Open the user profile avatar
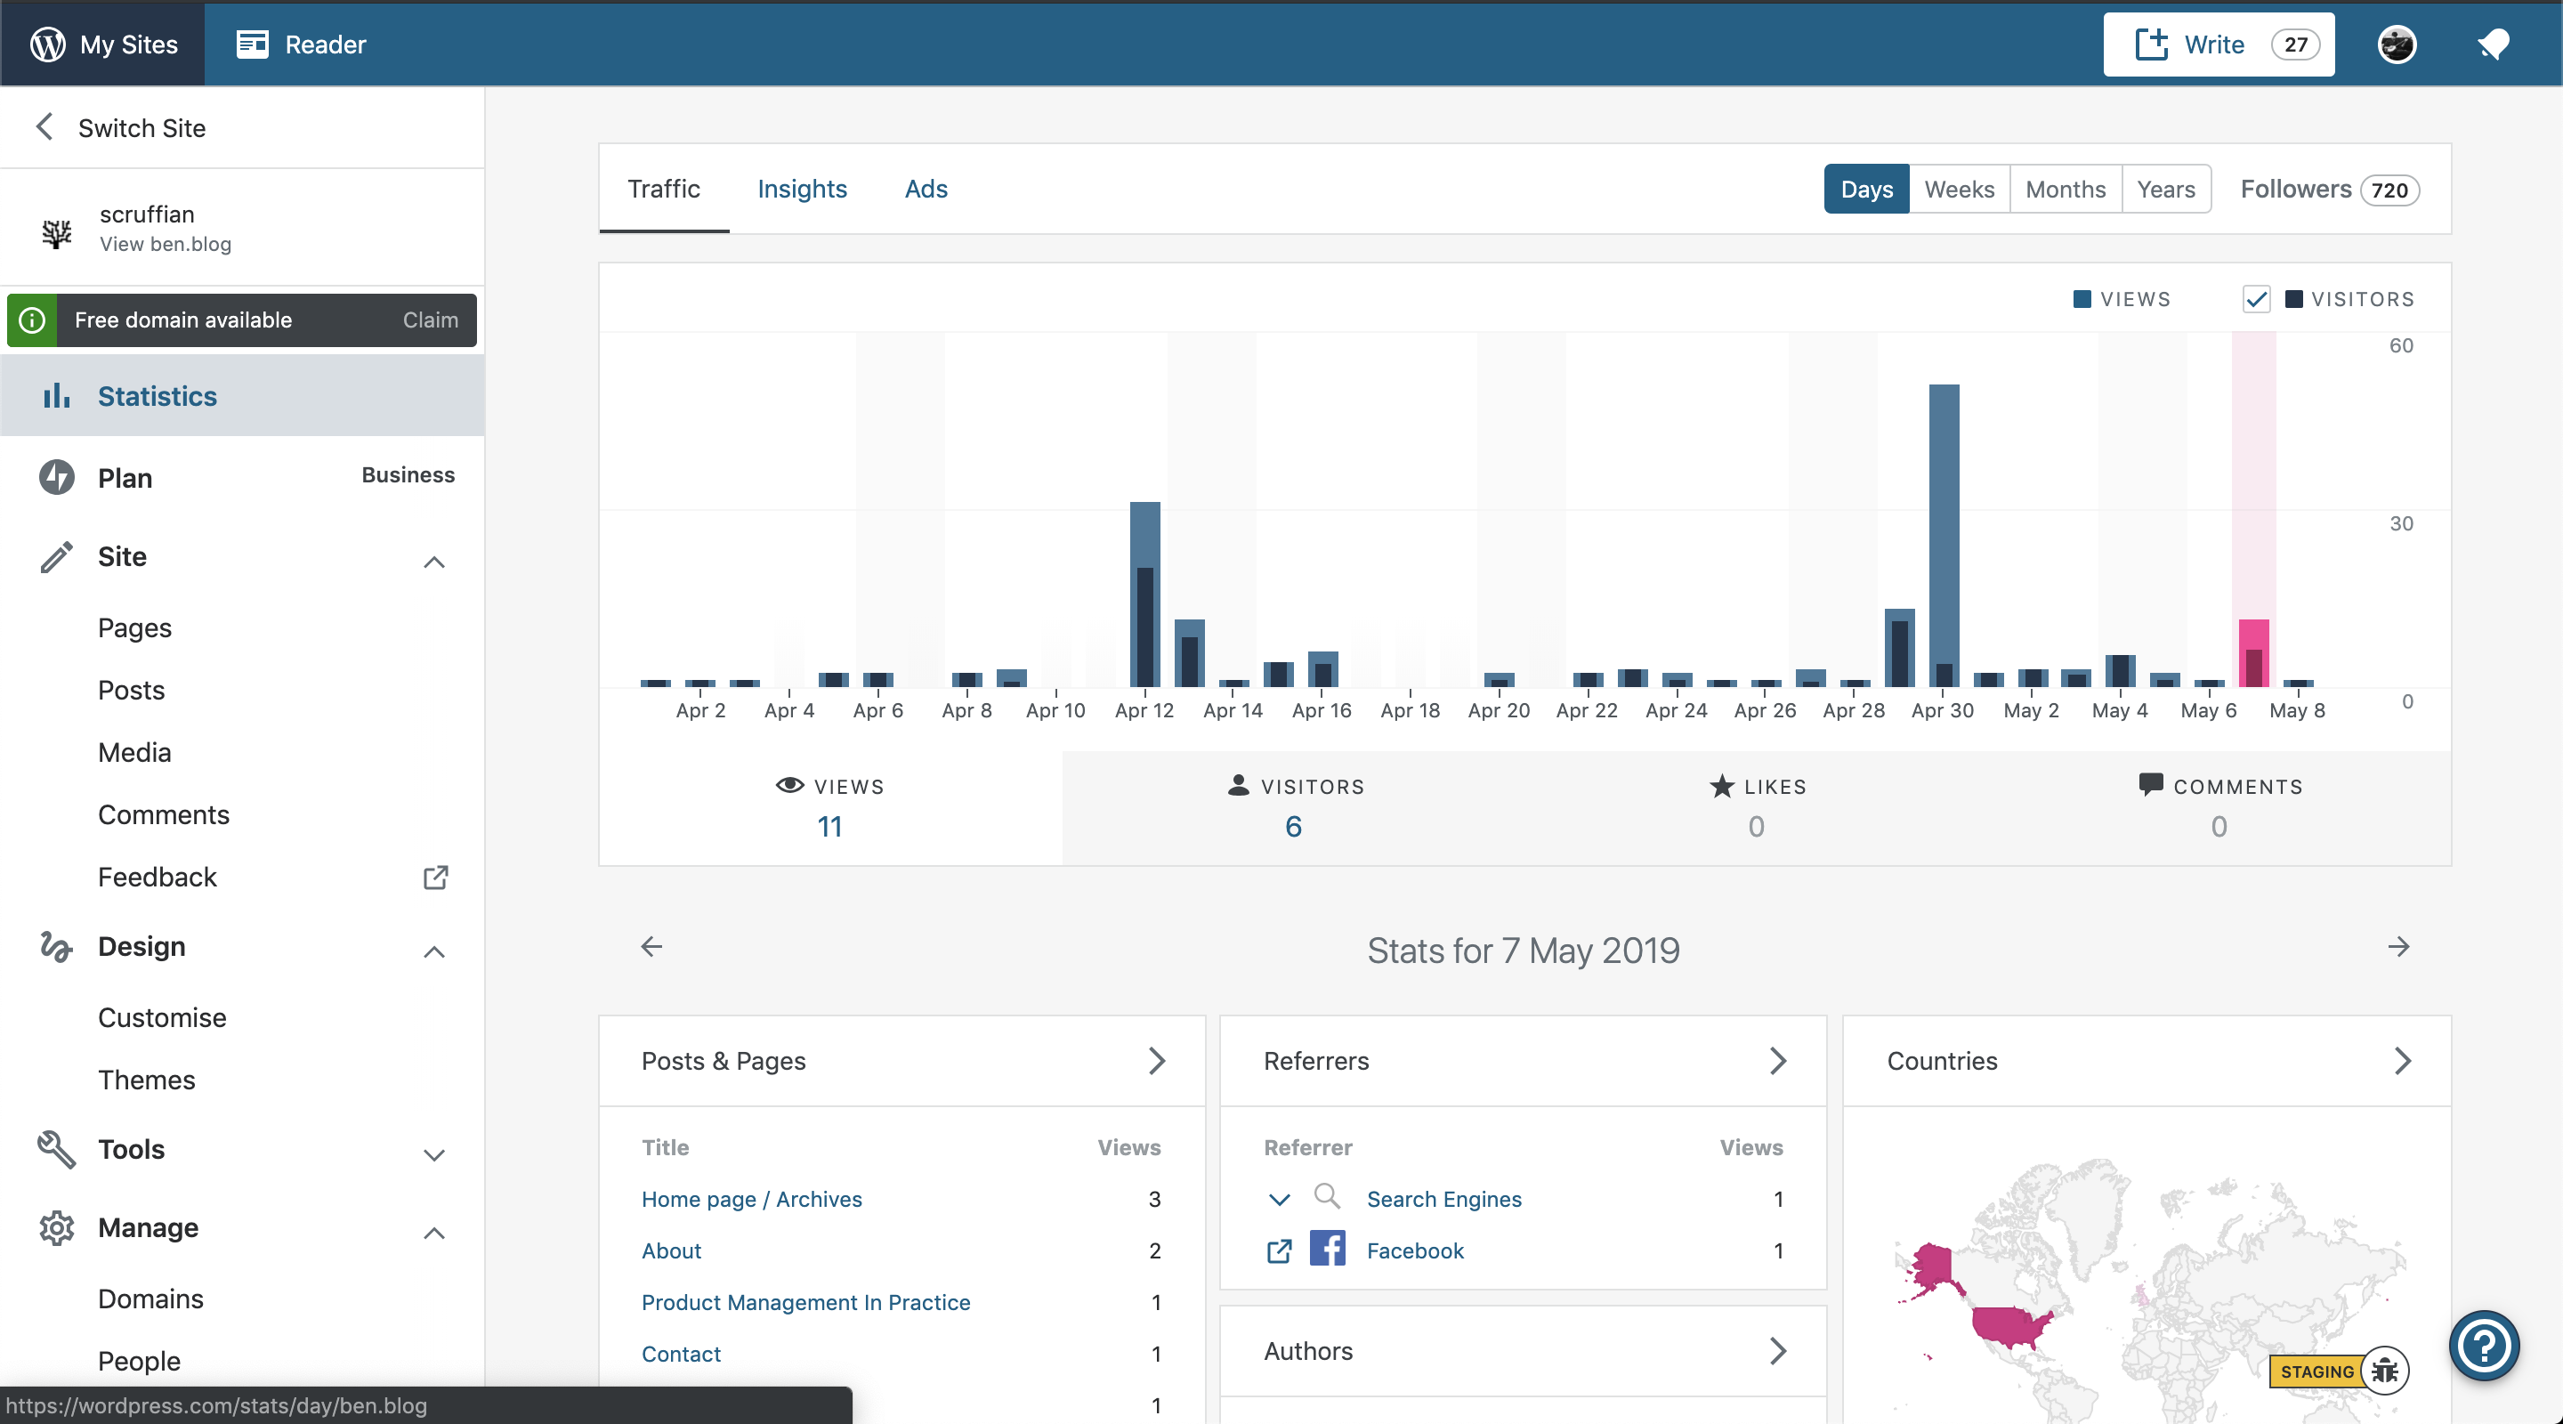Screen dimensions: 2563x1424 (2397, 44)
